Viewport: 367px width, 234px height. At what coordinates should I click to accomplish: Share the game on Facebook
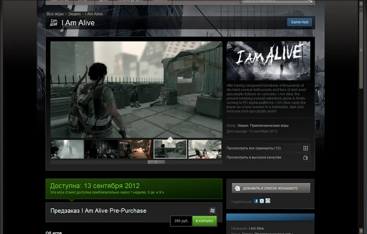coord(256,201)
